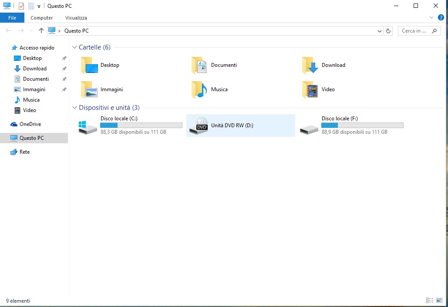
Task: Click the Disco locale (C:) usage bar
Action: [141, 125]
